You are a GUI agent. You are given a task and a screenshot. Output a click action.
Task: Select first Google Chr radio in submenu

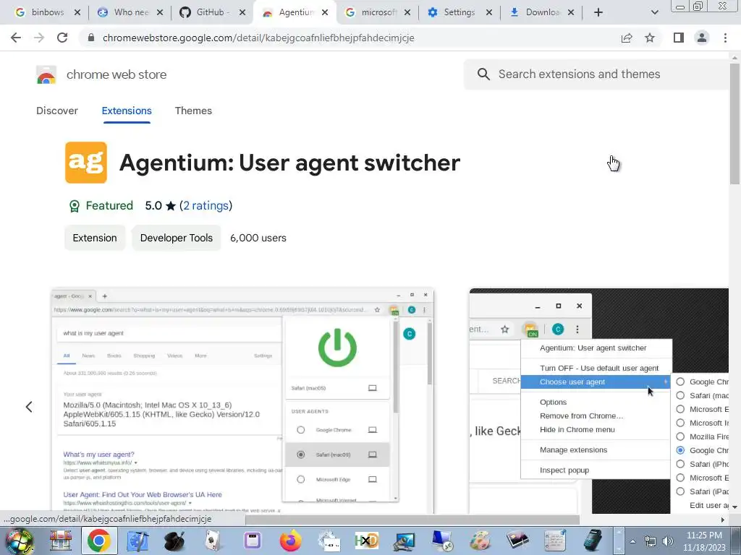click(680, 382)
